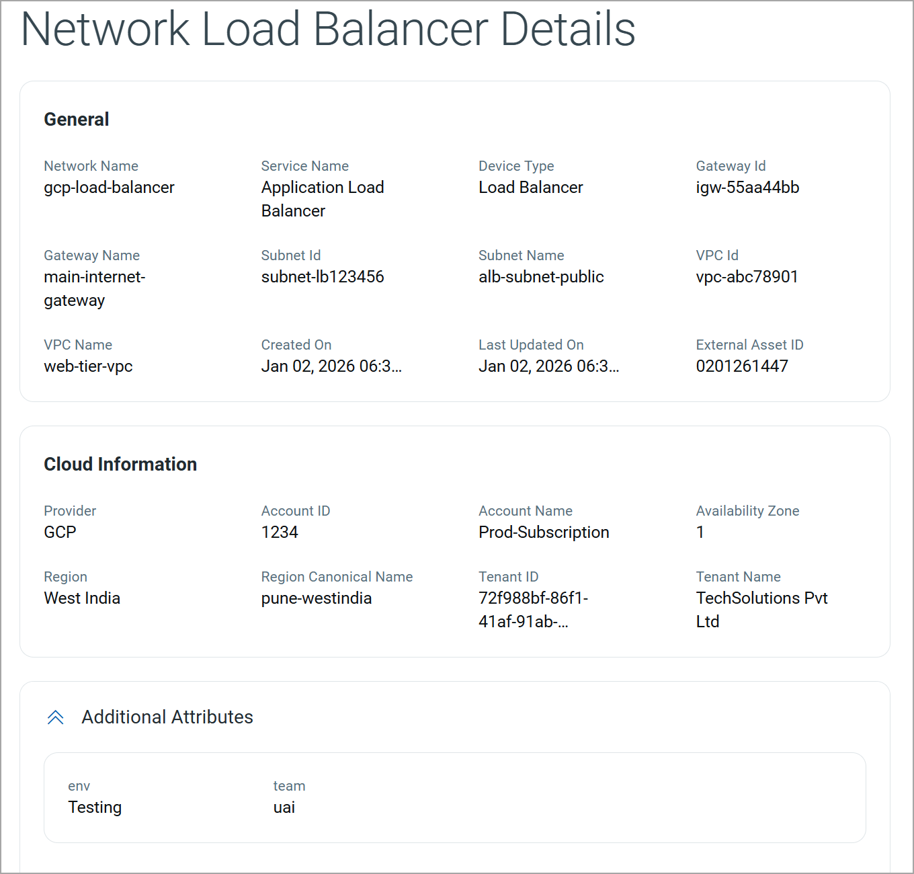Image resolution: width=914 pixels, height=874 pixels.
Task: Select the Gateway Id igw-55aa44bb value
Action: pos(747,188)
